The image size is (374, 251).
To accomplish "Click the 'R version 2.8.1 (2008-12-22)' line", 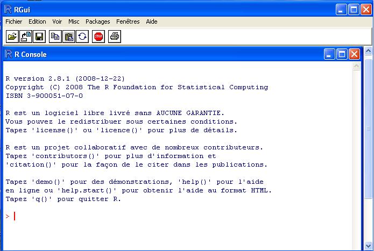I will (x=65, y=78).
